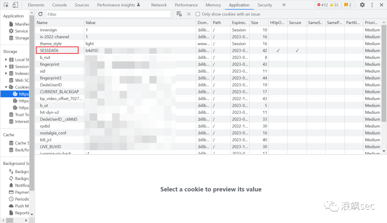Open Notifications sidebar item

19,185
